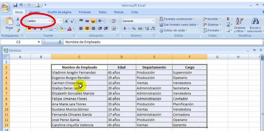Center text horizontally
This screenshot has width=264, height=131.
click(87, 28)
